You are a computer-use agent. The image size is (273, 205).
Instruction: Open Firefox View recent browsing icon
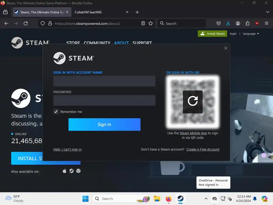point(5,12)
